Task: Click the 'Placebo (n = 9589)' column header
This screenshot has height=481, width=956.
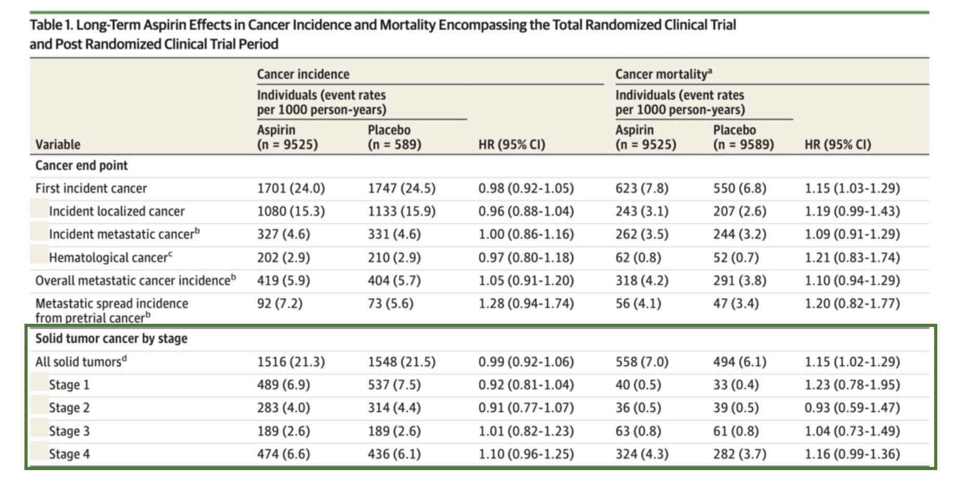Action: [x=743, y=137]
